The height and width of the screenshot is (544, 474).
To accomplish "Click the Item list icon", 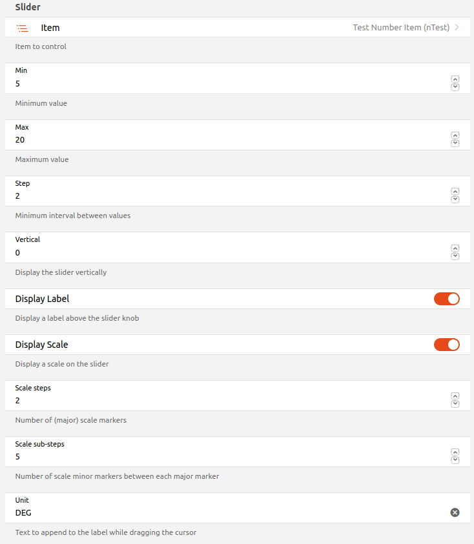I will tap(23, 28).
